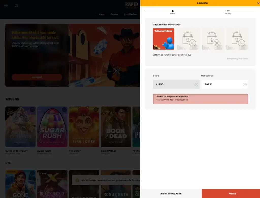Click the checkmark icon in Beløp field
This screenshot has width=260, height=198.
(x=196, y=85)
